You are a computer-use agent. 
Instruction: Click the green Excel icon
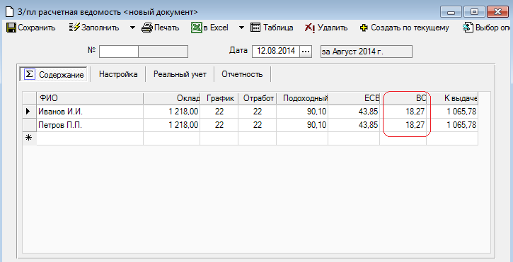pos(196,28)
